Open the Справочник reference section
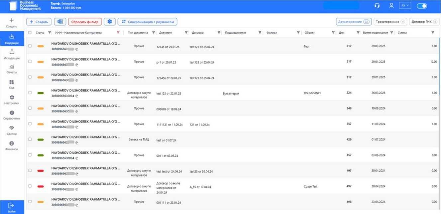This screenshot has width=441, height=214. point(12,115)
